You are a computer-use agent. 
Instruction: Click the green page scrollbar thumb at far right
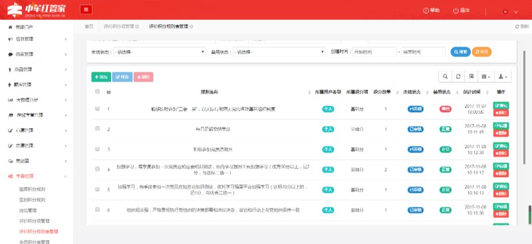529,215
